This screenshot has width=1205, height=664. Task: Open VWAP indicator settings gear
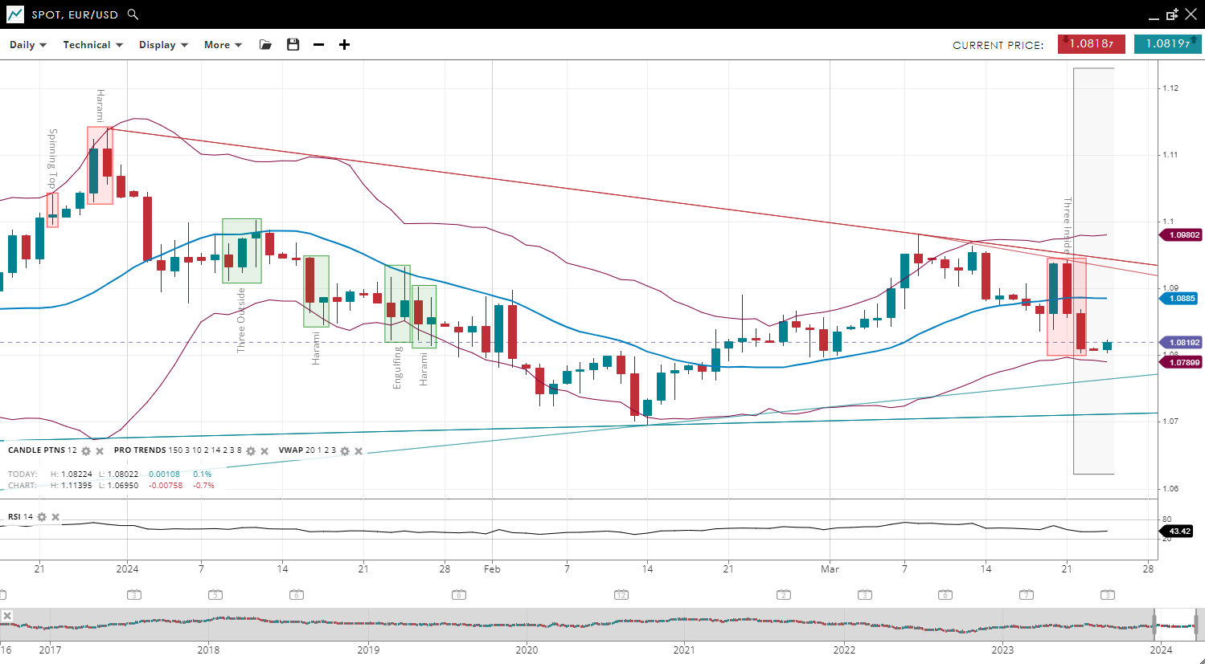point(345,451)
